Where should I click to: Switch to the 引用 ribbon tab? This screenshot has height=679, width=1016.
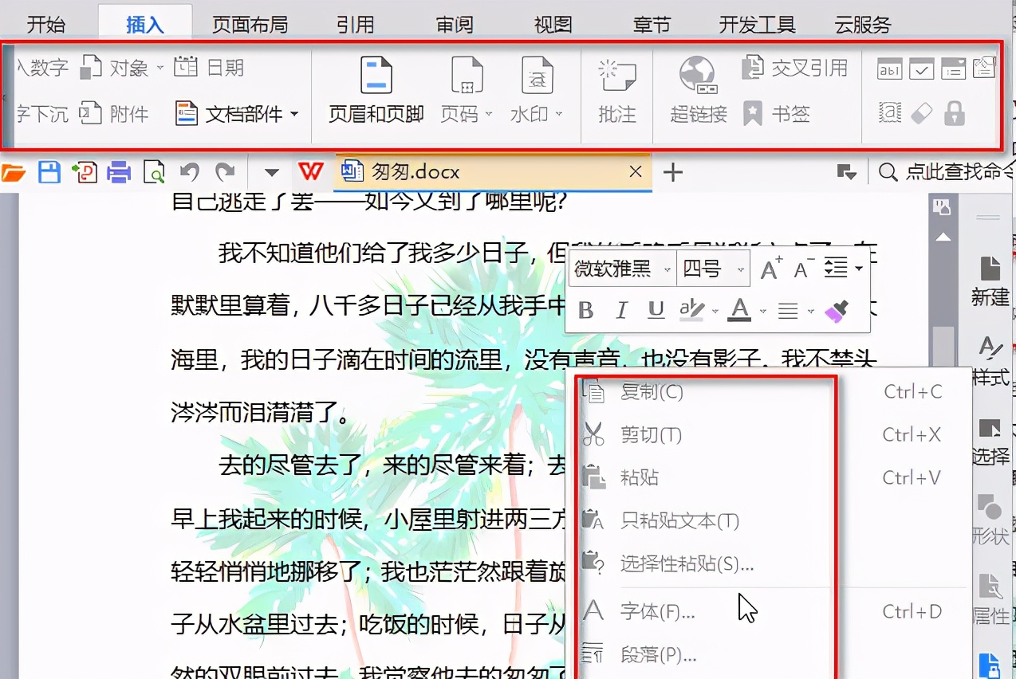[x=356, y=24]
